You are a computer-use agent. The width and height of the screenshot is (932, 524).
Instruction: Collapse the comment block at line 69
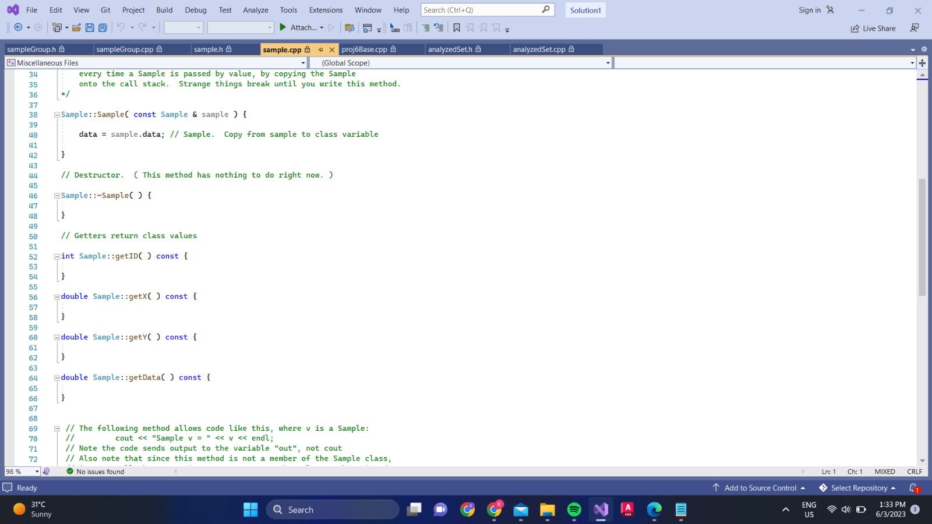click(x=57, y=428)
